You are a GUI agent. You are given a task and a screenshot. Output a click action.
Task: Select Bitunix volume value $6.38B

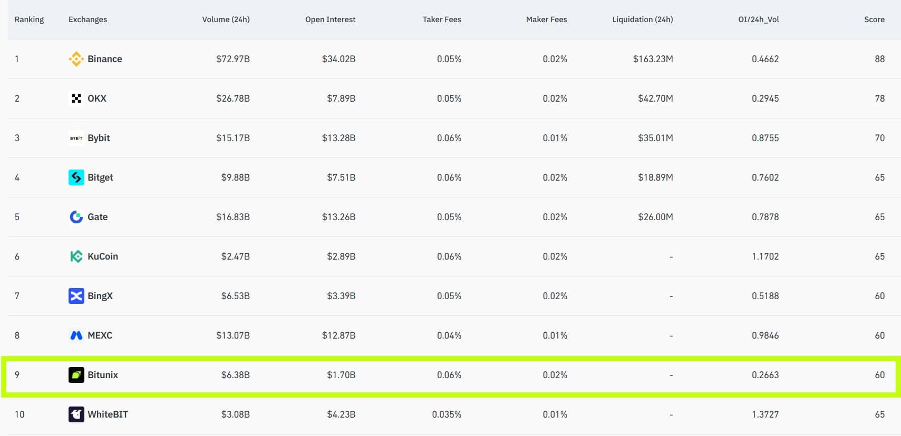[x=236, y=375]
